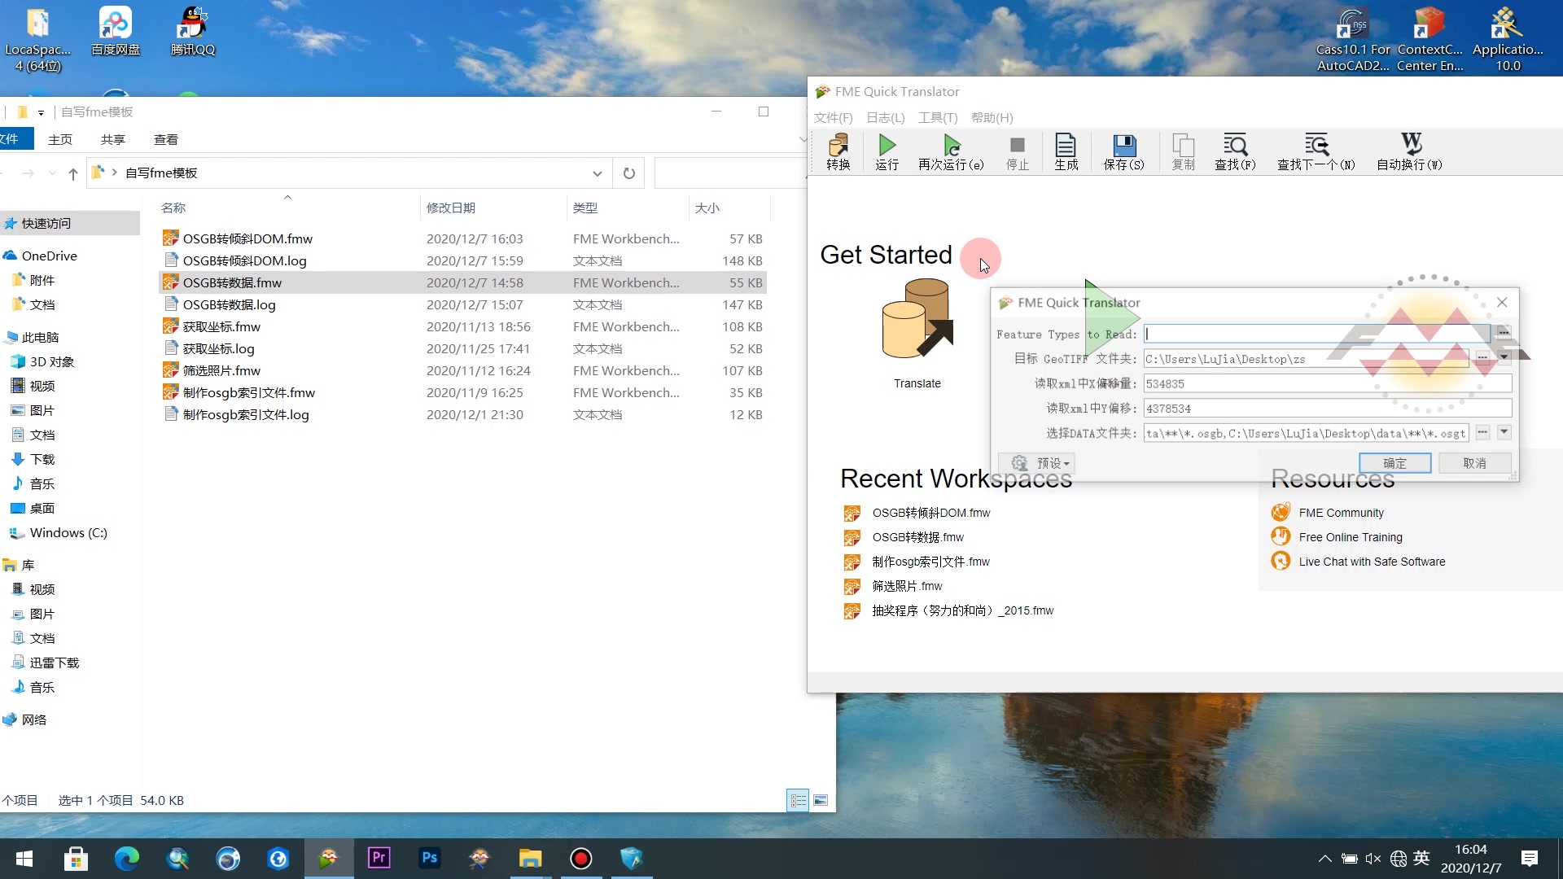This screenshot has height=879, width=1563.
Task: Switch Explorer to details view icon
Action: coord(798,801)
